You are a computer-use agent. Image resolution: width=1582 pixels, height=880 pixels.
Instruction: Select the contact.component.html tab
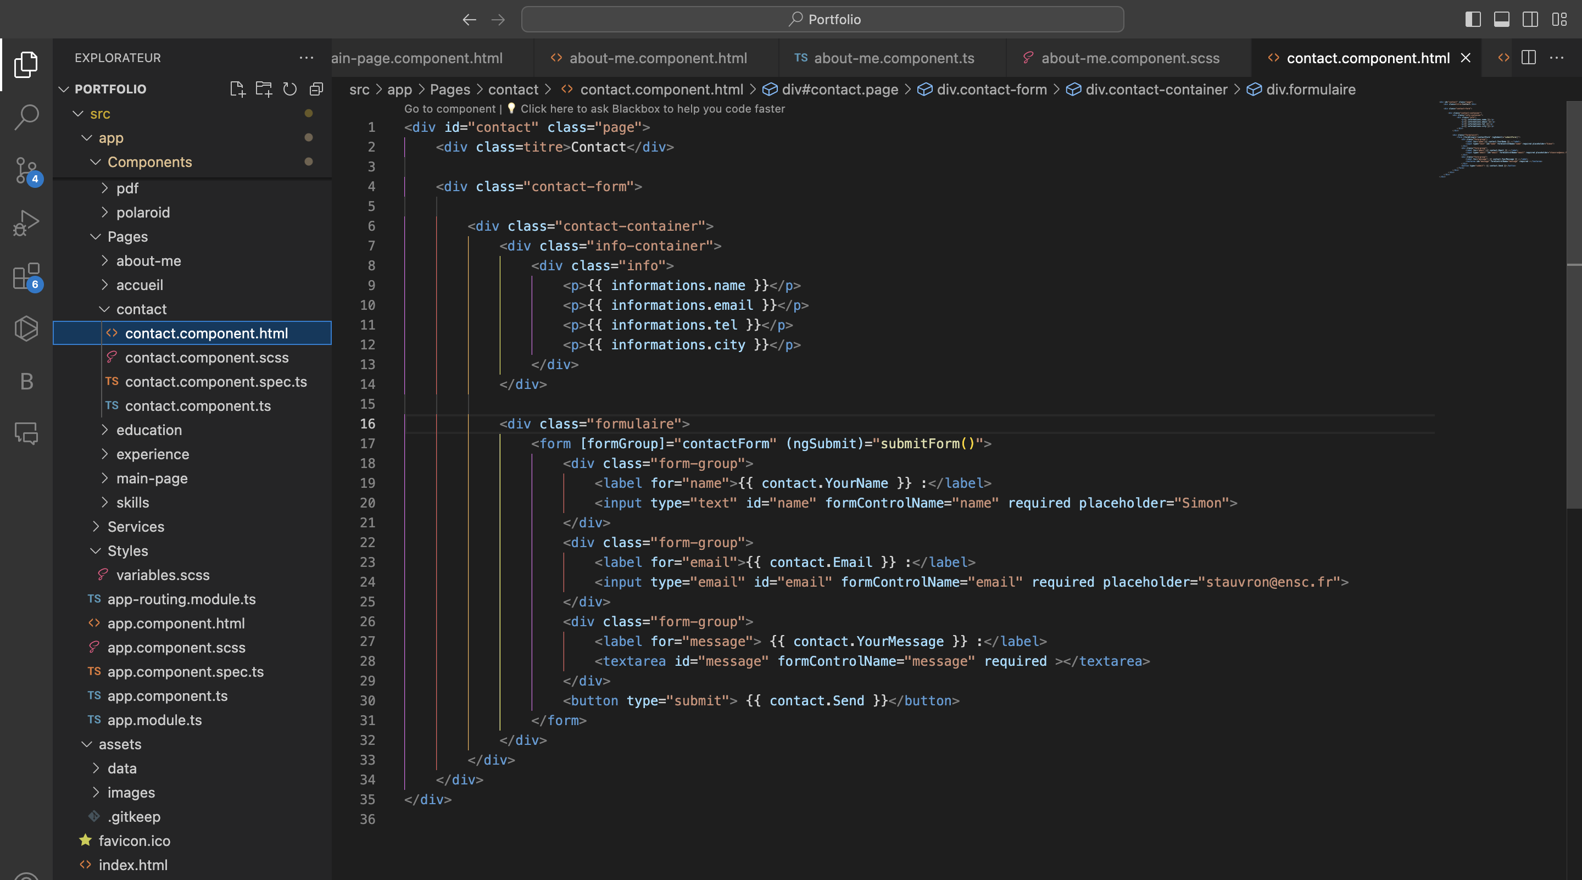(x=1367, y=58)
